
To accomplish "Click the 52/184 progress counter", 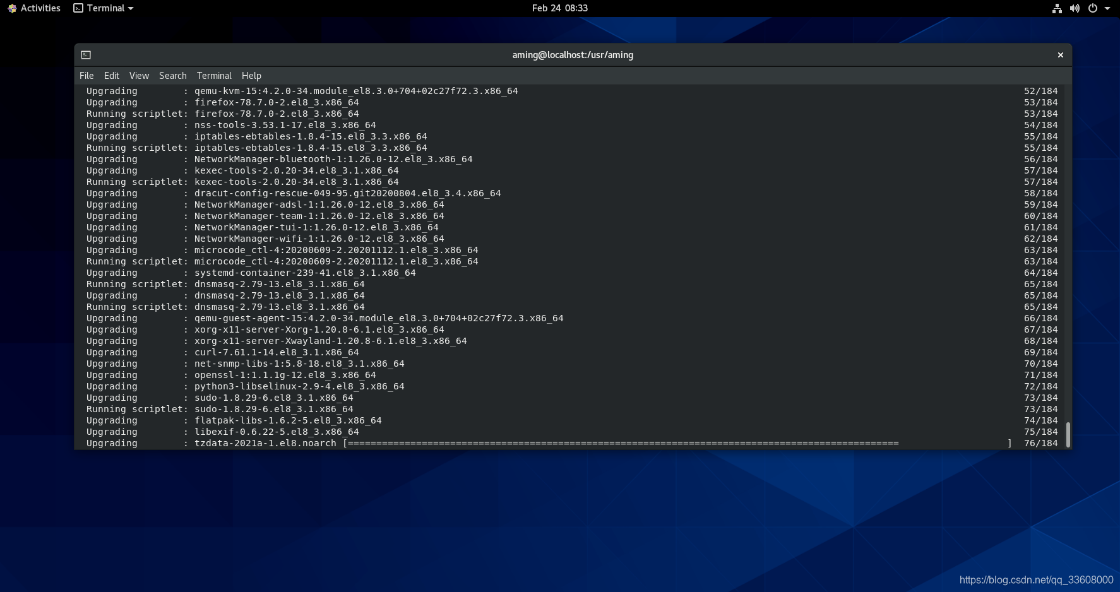I will (x=1041, y=92).
